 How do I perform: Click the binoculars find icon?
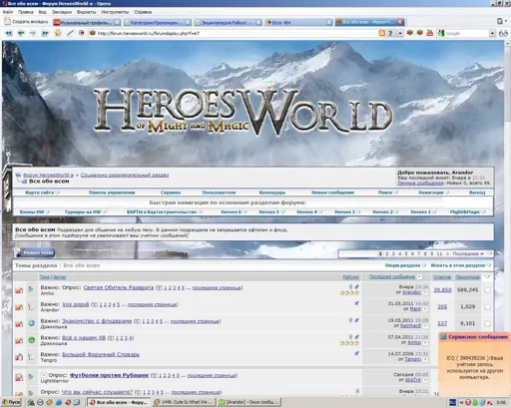(503, 33)
